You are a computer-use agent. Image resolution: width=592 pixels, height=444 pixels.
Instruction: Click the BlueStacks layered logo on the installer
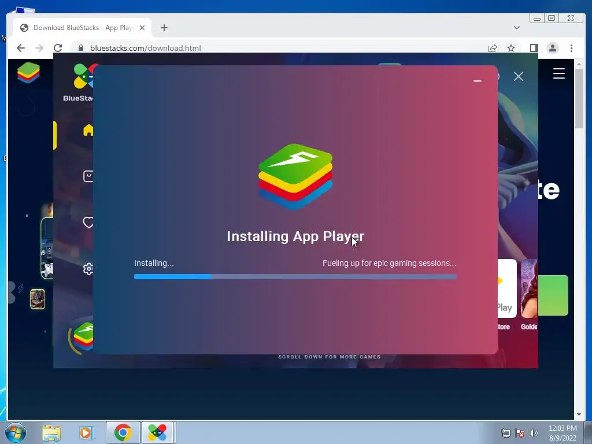[295, 176]
